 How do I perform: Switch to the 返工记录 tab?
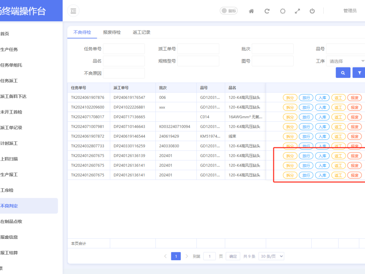click(x=142, y=32)
